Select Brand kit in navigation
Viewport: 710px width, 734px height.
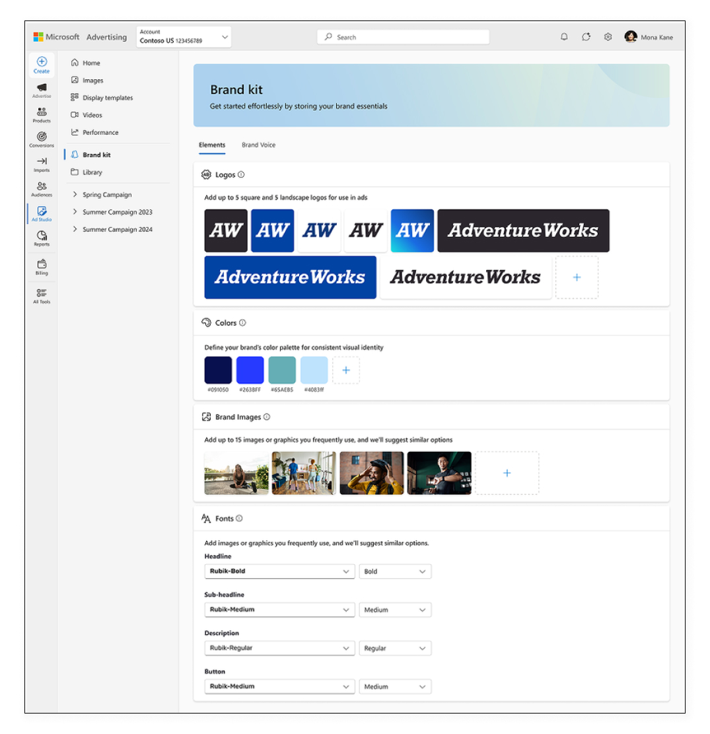coord(96,155)
